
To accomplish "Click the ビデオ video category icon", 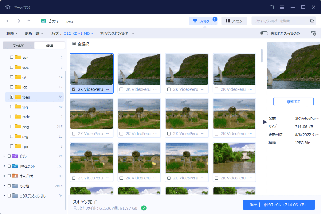I will [x=15, y=156].
